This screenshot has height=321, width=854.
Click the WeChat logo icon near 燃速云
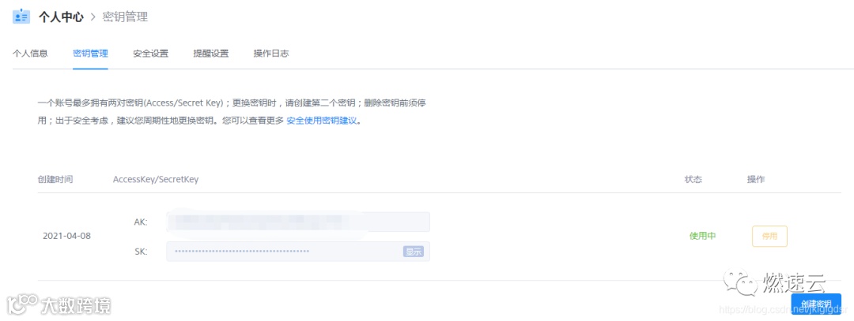pyautogui.click(x=740, y=282)
